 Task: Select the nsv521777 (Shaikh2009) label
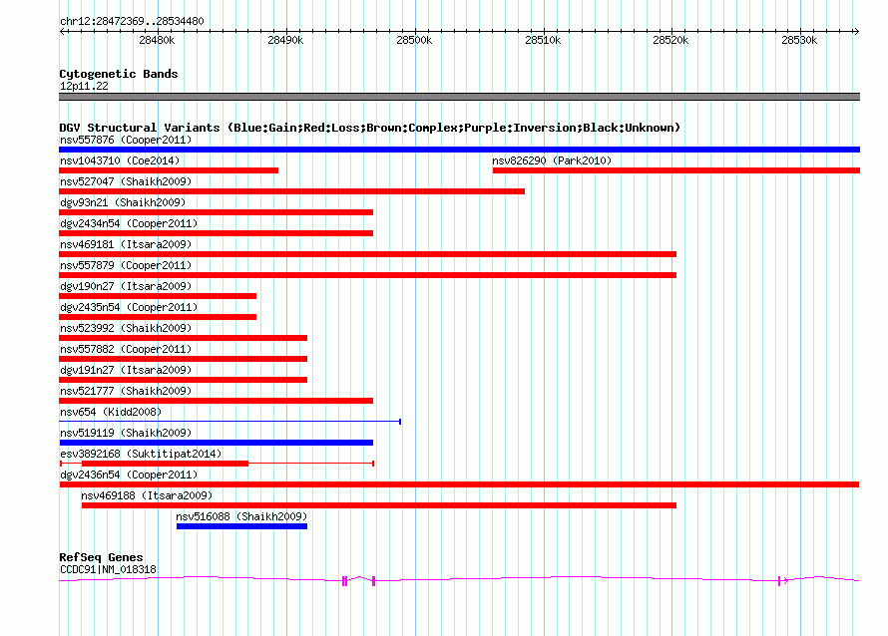click(126, 391)
